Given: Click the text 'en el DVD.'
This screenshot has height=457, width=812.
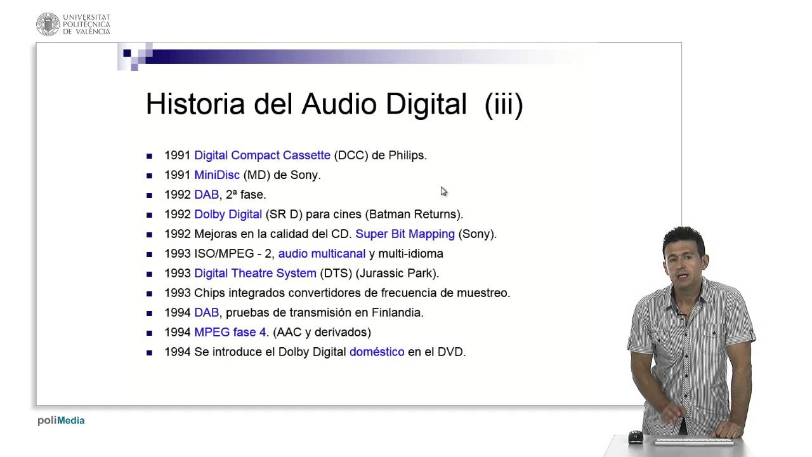Looking at the screenshot, I should click(437, 352).
